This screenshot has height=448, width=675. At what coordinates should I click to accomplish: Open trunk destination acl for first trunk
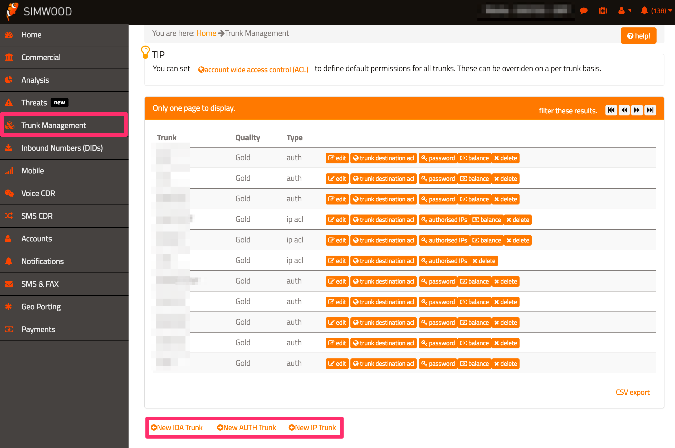[x=383, y=158]
